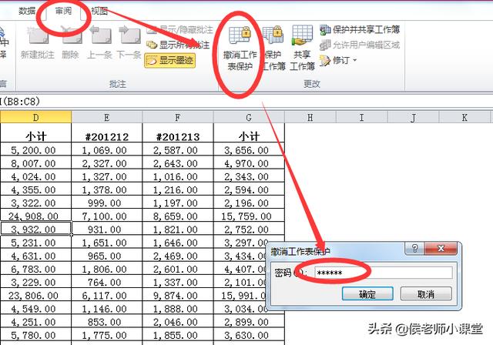Screen dimensions: 493x345
Task: Toggle 显示墨迹 button
Action: point(169,60)
